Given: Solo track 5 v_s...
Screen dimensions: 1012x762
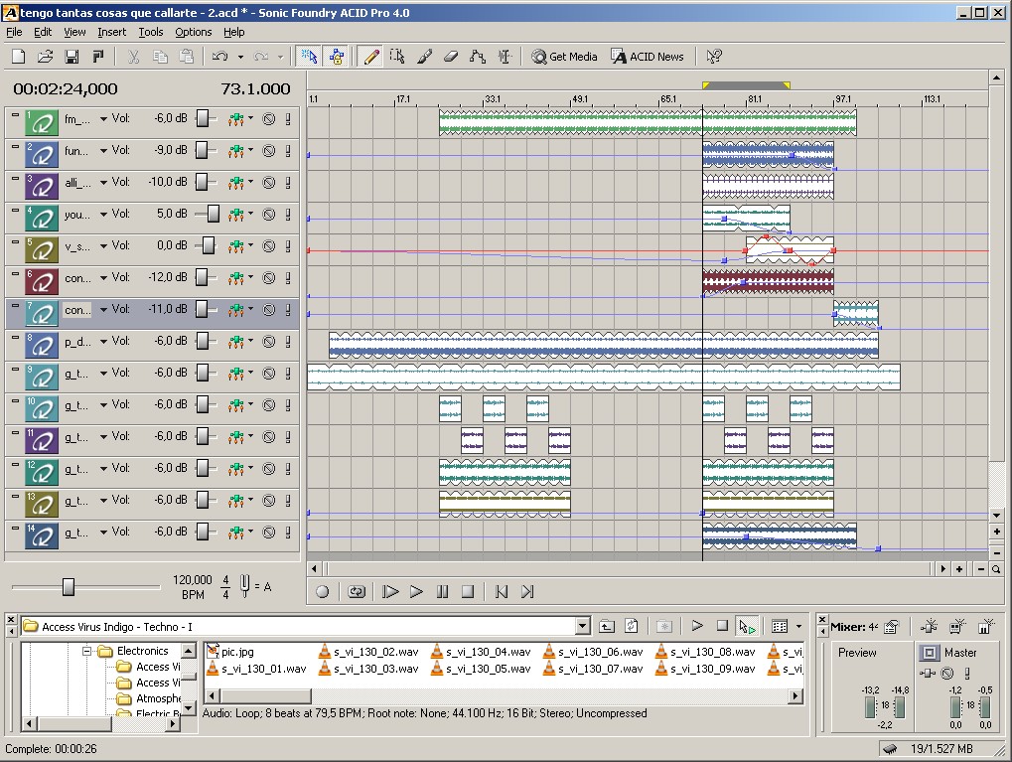Looking at the screenshot, I should (x=288, y=246).
